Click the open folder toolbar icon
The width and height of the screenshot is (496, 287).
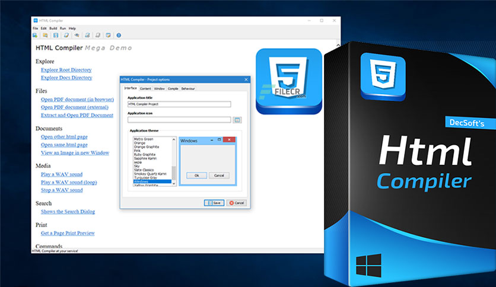(x=45, y=35)
